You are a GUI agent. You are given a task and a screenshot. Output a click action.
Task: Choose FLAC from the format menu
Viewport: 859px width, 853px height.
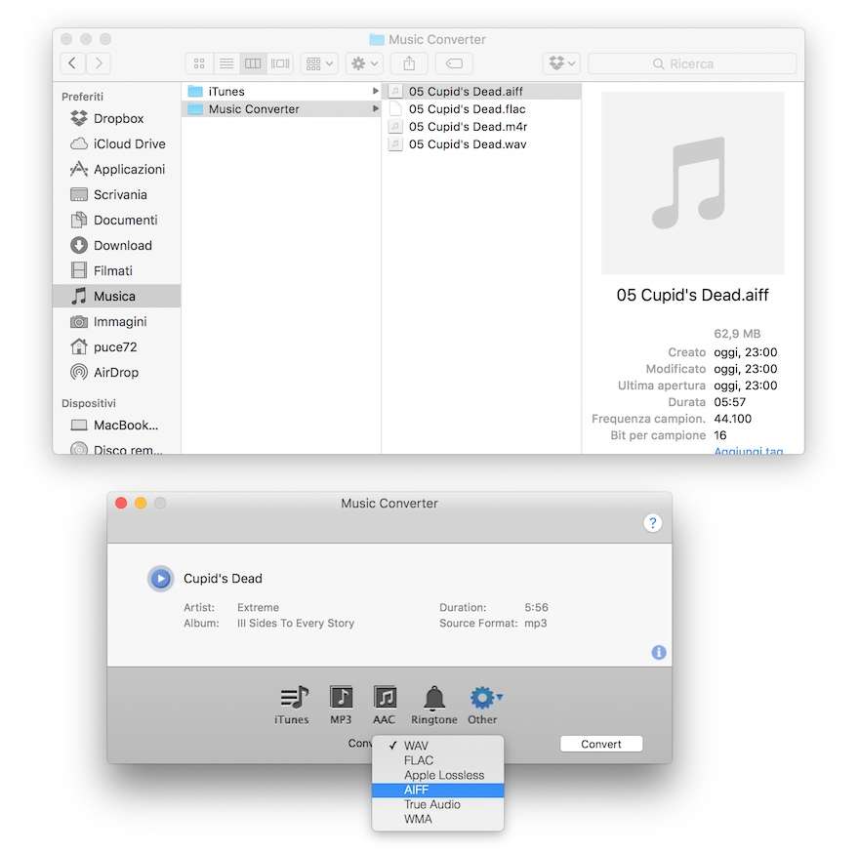(x=437, y=760)
